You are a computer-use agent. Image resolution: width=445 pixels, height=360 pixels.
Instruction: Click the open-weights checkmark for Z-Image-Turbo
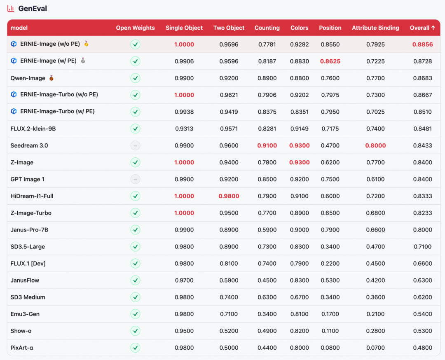(x=135, y=213)
